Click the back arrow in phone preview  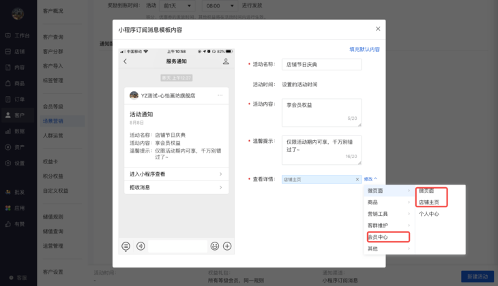click(126, 62)
